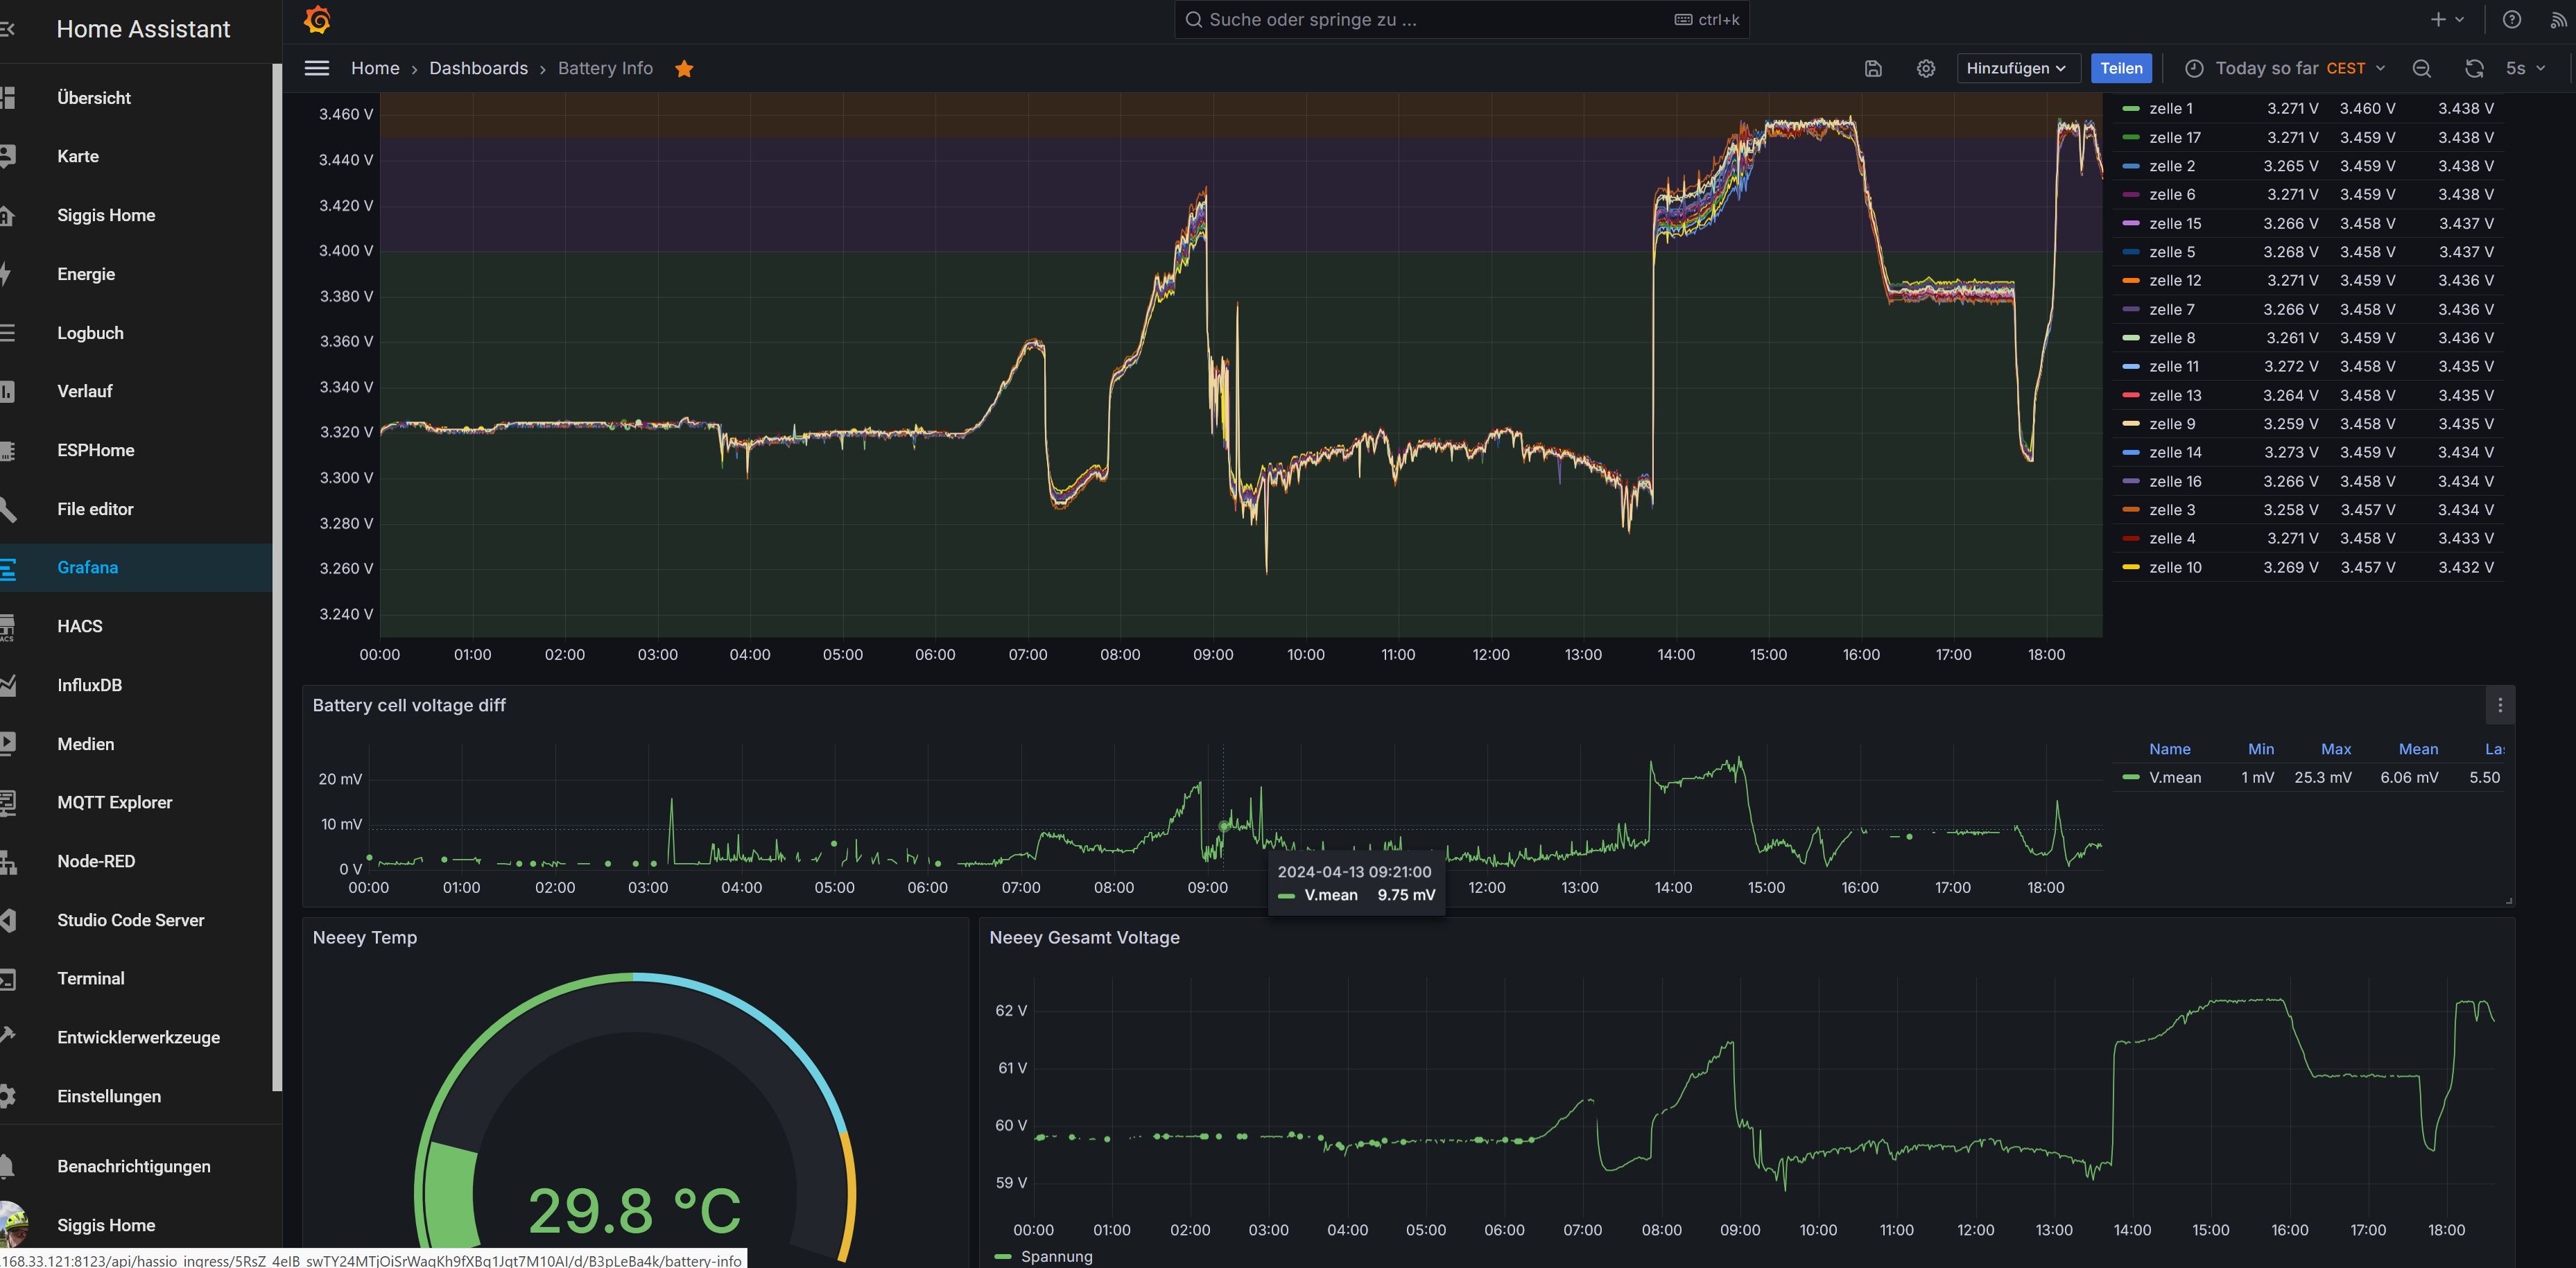Screen dimensions: 2576x1268
Task: Open ESPHome in the sidebar
Action: [x=95, y=450]
